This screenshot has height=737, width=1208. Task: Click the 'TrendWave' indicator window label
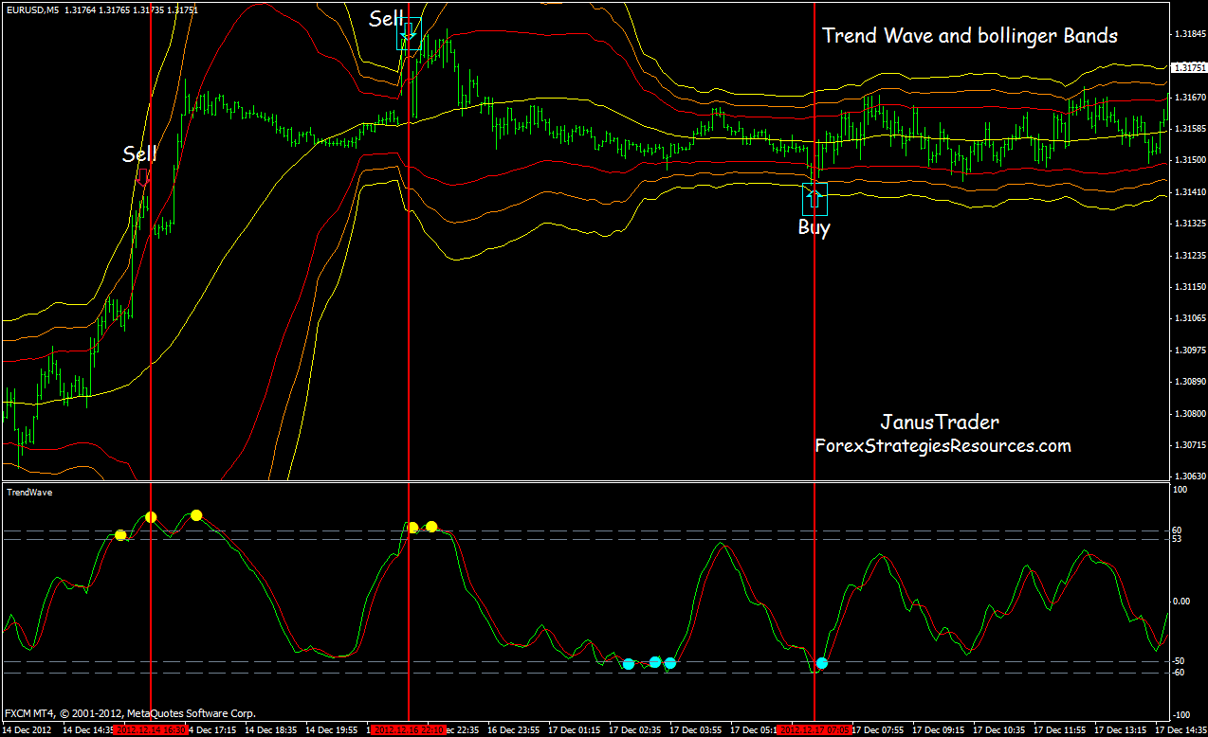click(x=28, y=492)
